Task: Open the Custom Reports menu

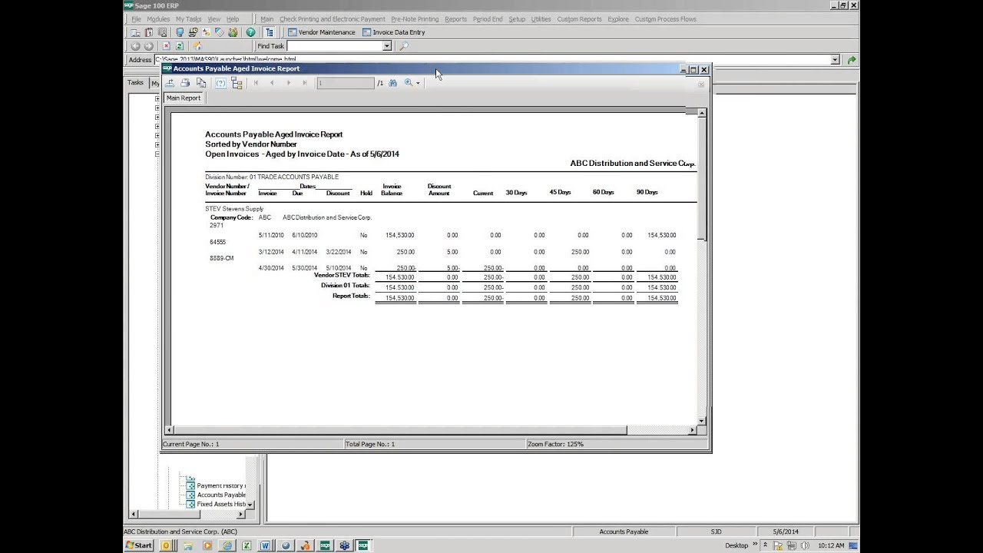Action: click(x=579, y=19)
